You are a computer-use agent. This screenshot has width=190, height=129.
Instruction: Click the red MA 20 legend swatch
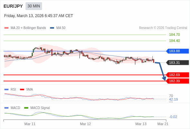tap(6, 28)
